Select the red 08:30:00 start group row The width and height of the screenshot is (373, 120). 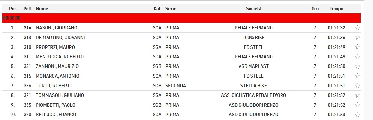[x=182, y=18]
